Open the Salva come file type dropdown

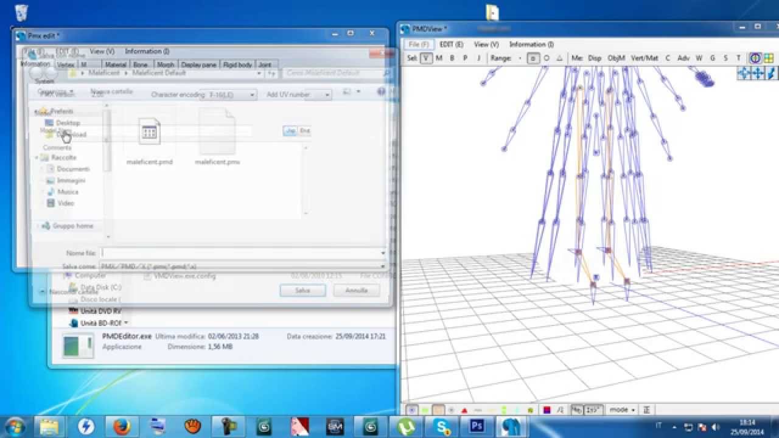(243, 266)
